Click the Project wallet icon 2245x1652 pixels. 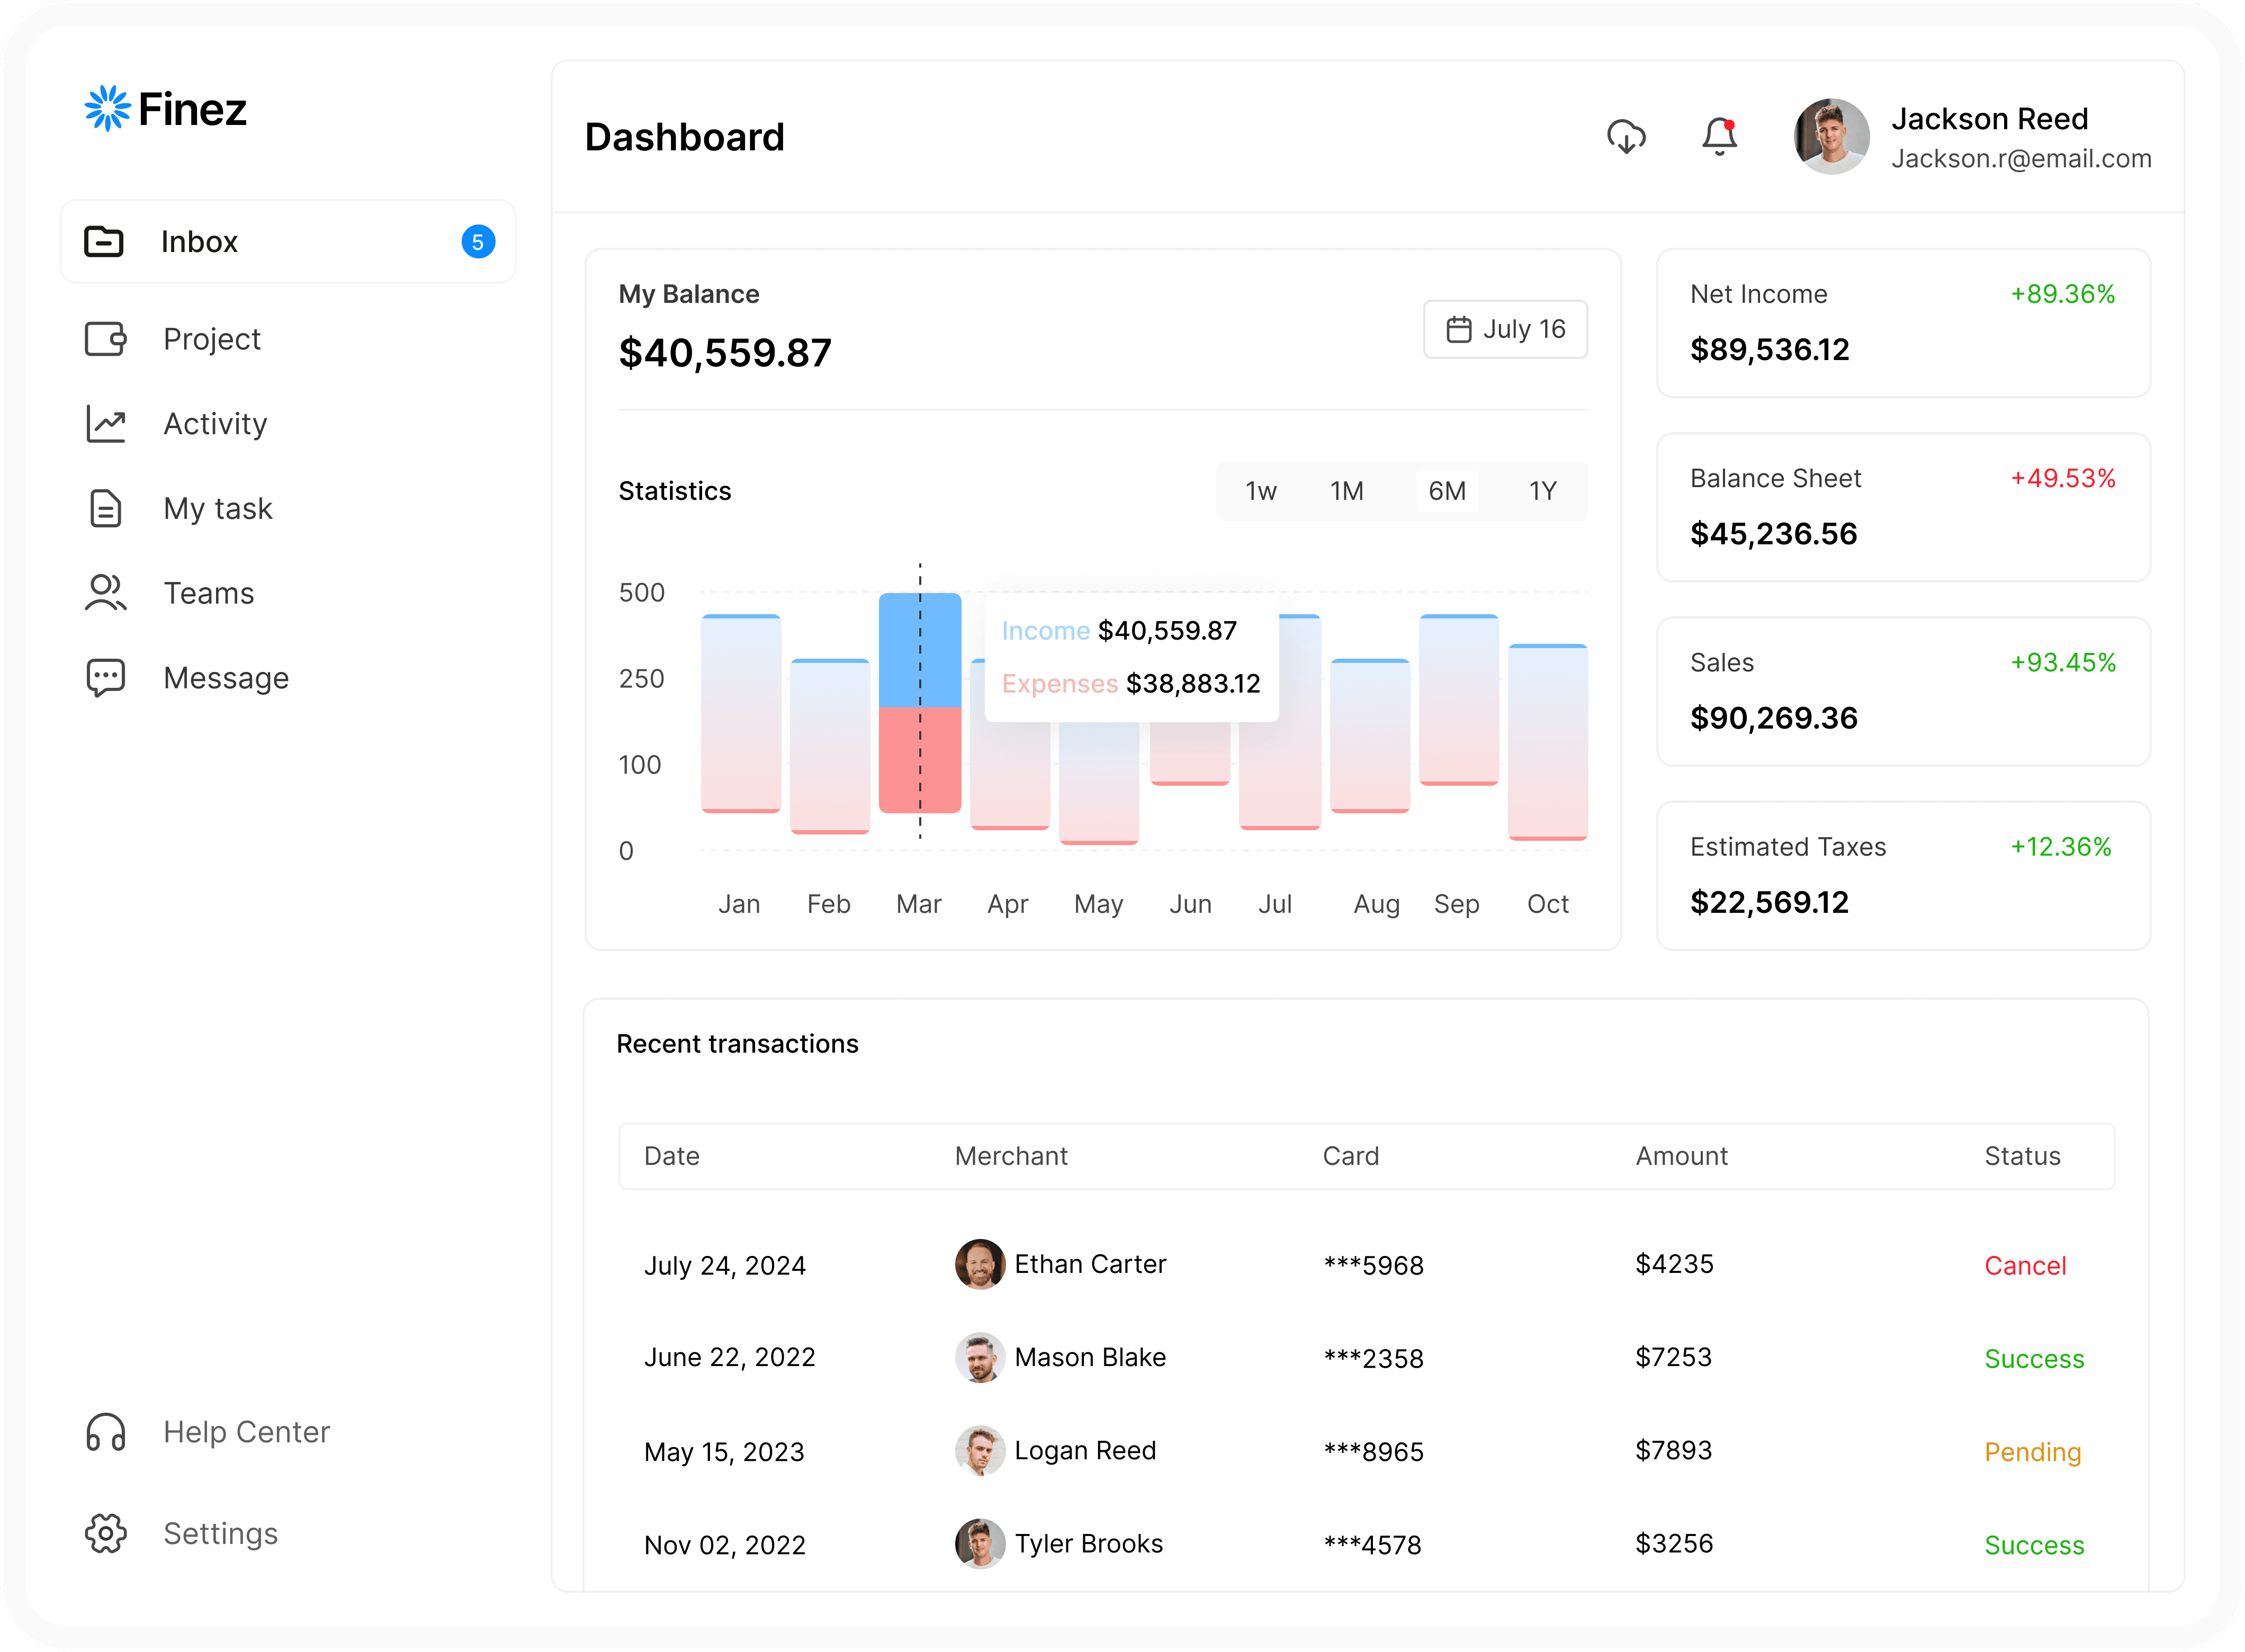pos(105,339)
